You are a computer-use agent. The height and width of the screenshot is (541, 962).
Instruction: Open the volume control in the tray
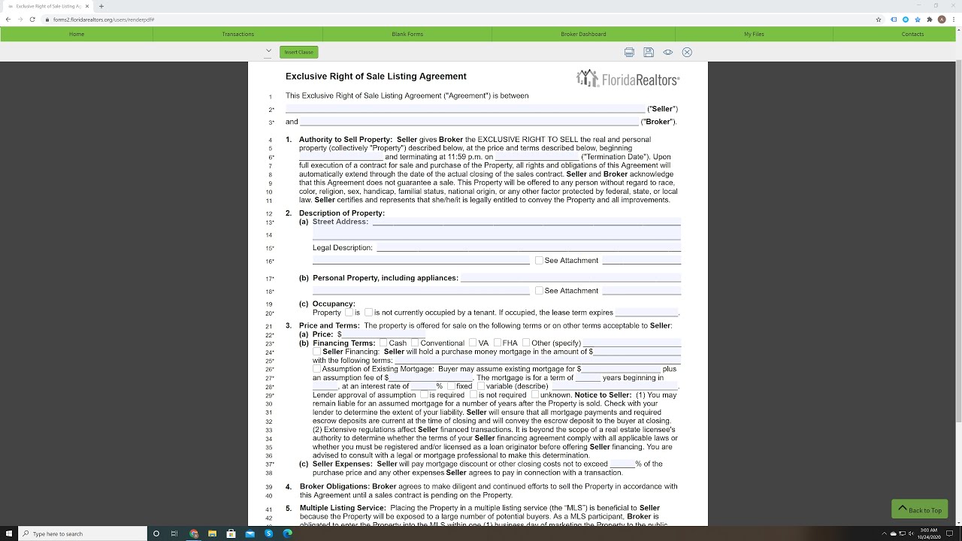(911, 533)
